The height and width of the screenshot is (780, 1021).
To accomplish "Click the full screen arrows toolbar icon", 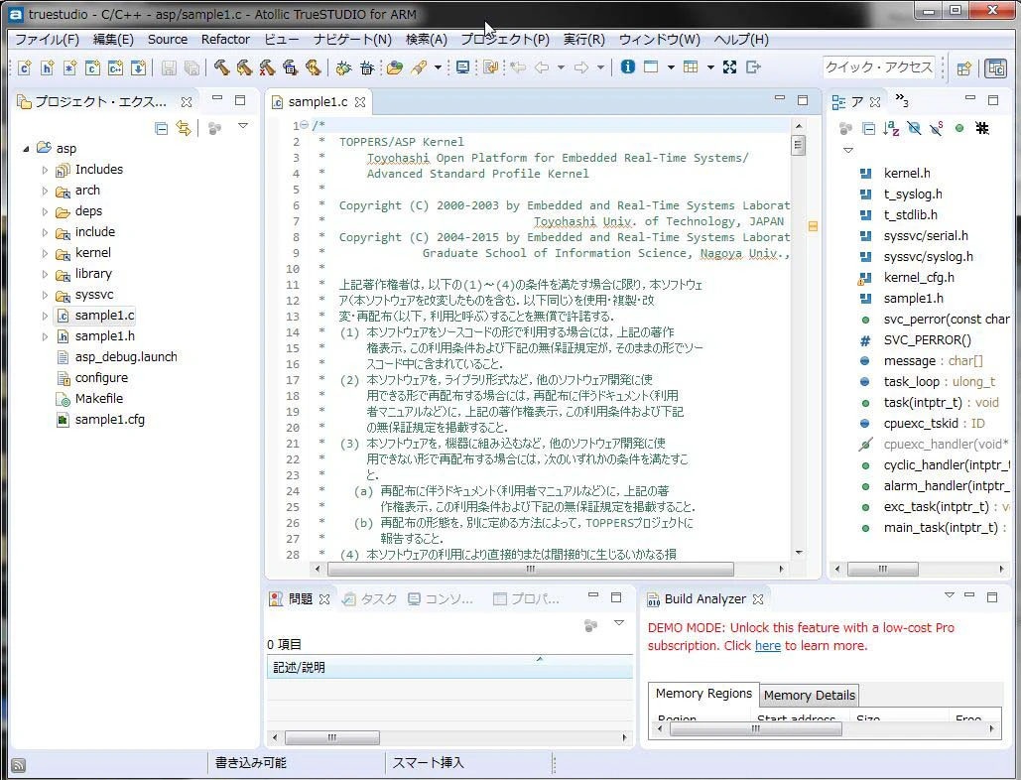I will click(x=729, y=66).
